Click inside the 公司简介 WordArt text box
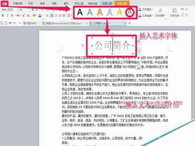Image resolution: width=195 pixels, height=146 pixels. [112, 46]
